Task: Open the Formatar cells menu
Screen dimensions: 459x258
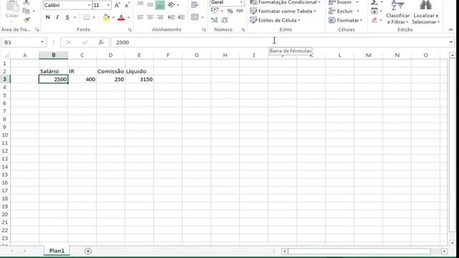Action: (346, 20)
